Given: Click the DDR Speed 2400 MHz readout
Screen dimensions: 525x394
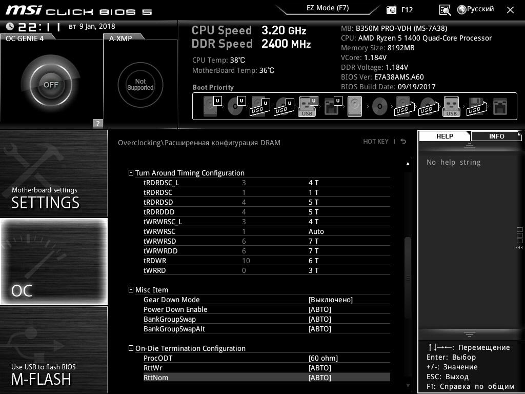Looking at the screenshot, I should (251, 44).
